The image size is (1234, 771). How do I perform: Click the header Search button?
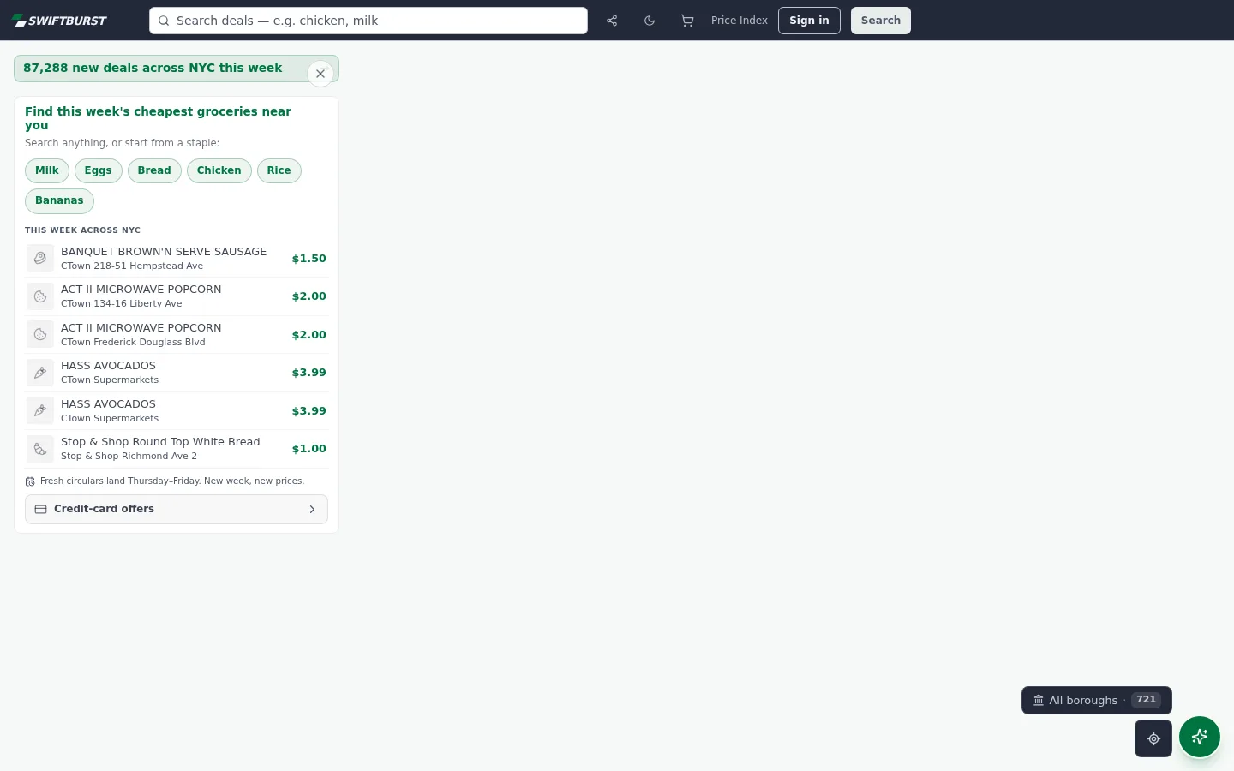coord(881,21)
